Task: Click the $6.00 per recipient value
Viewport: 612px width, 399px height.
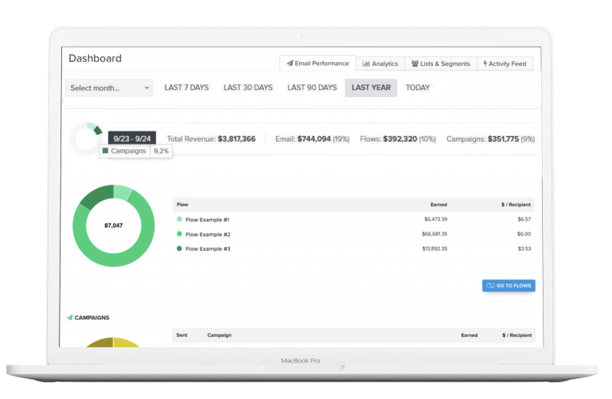Action: [524, 234]
